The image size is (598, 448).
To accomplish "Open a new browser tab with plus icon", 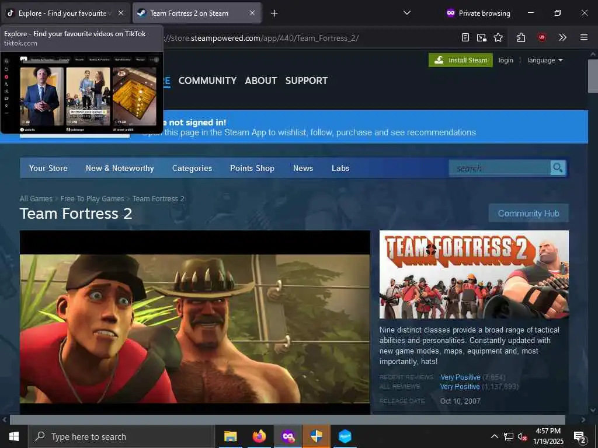I will [x=274, y=13].
